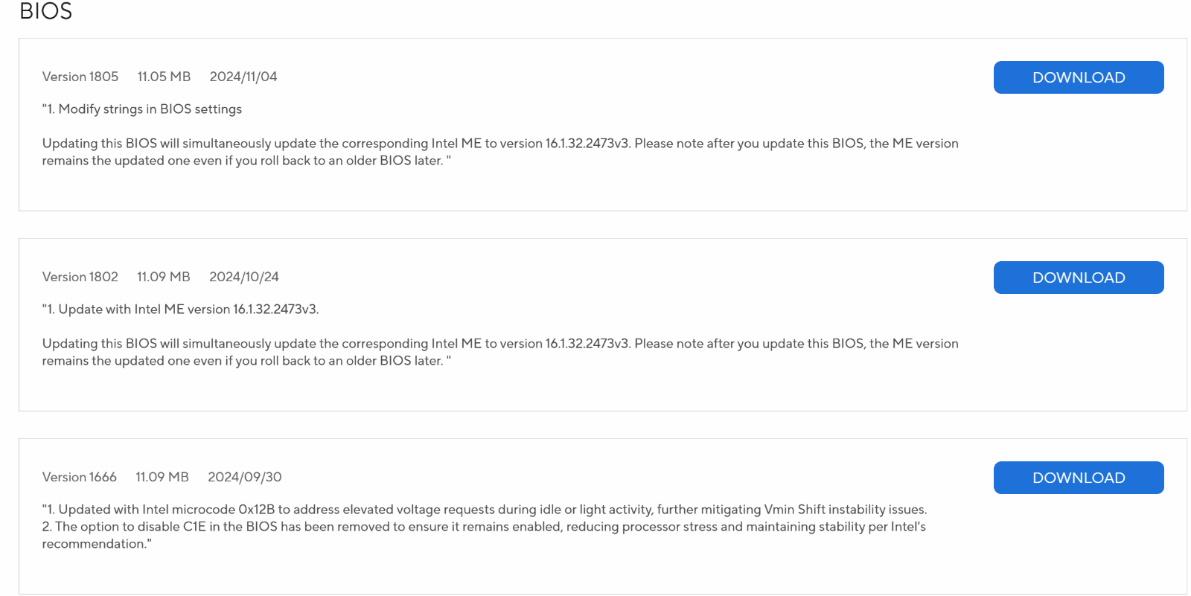Viewport: 1191px width, 596px height.
Task: Click the BIOS section heading
Action: point(46,11)
